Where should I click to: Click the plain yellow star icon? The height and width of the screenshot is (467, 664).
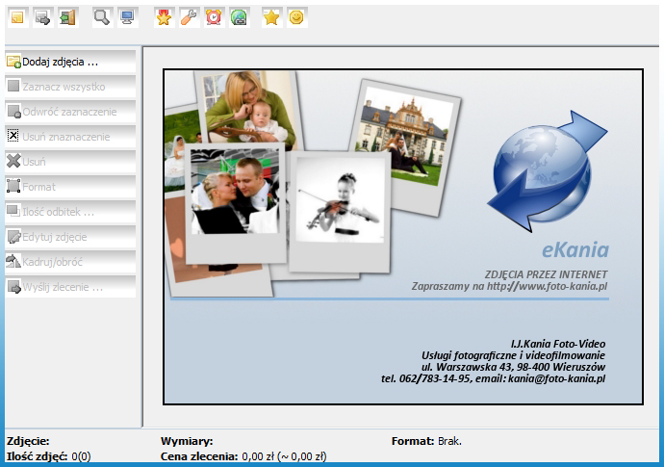272,17
